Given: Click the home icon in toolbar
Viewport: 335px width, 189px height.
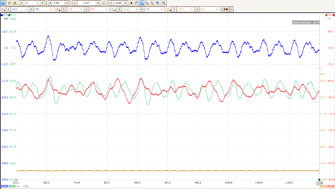Looking at the screenshot, I should coord(15,3).
